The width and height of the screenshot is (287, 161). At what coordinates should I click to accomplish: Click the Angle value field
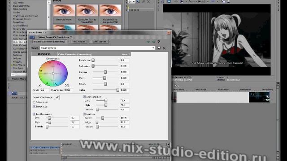(x=44, y=90)
